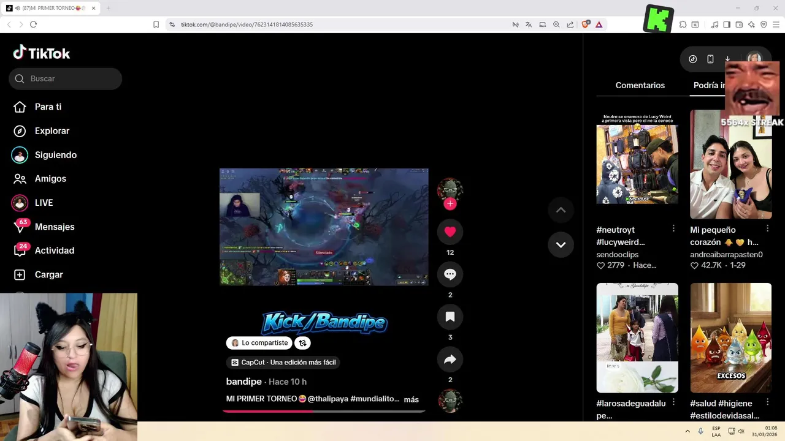Open CapCut - Una edición más fácil link
Screen dimensions: 785x441
tap(283, 363)
